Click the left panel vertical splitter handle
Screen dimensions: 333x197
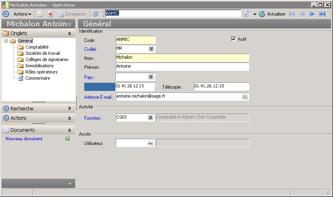(x=77, y=103)
